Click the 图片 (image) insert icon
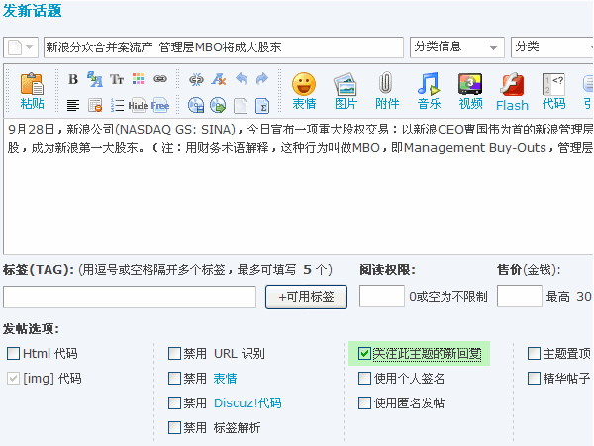This screenshot has height=446, width=594. [346, 89]
